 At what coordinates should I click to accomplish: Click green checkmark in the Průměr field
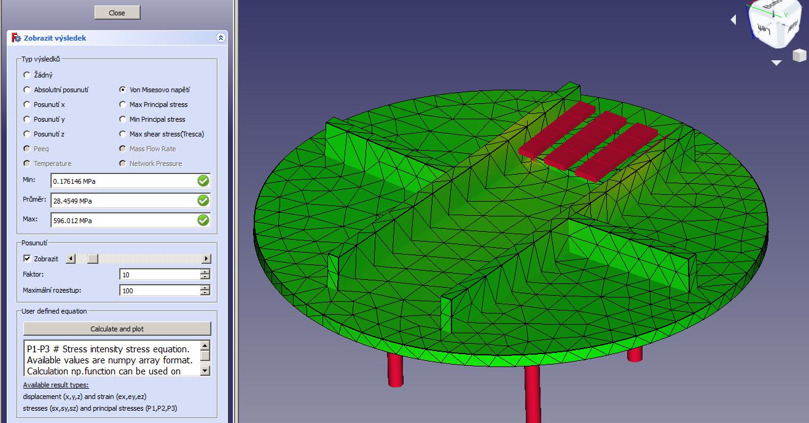pos(203,200)
